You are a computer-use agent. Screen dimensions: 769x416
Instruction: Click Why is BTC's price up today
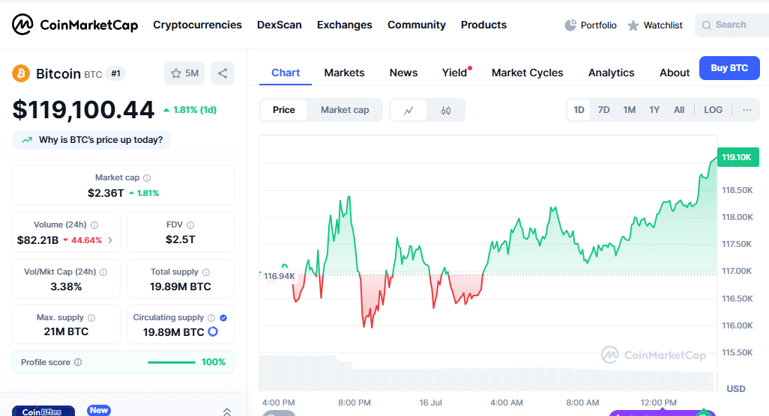91,140
